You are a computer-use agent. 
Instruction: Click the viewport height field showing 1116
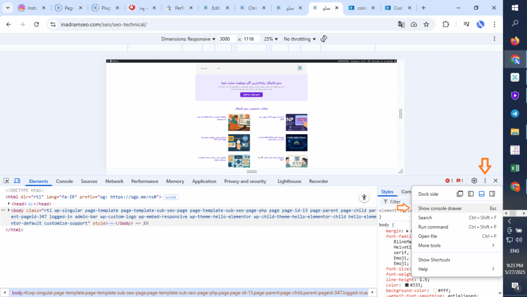click(x=251, y=39)
